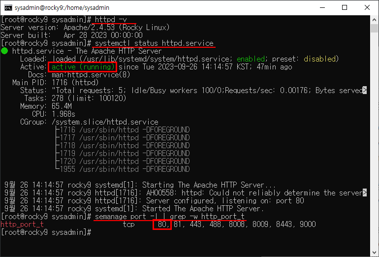Maximize the sysadmin@rocky9 terminal window

click(345, 7)
